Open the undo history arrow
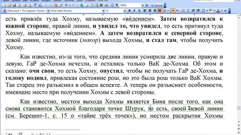 point(70,5)
